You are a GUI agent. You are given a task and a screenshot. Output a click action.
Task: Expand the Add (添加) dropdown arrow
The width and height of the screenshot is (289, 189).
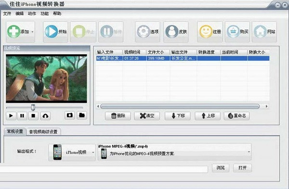point(32,32)
